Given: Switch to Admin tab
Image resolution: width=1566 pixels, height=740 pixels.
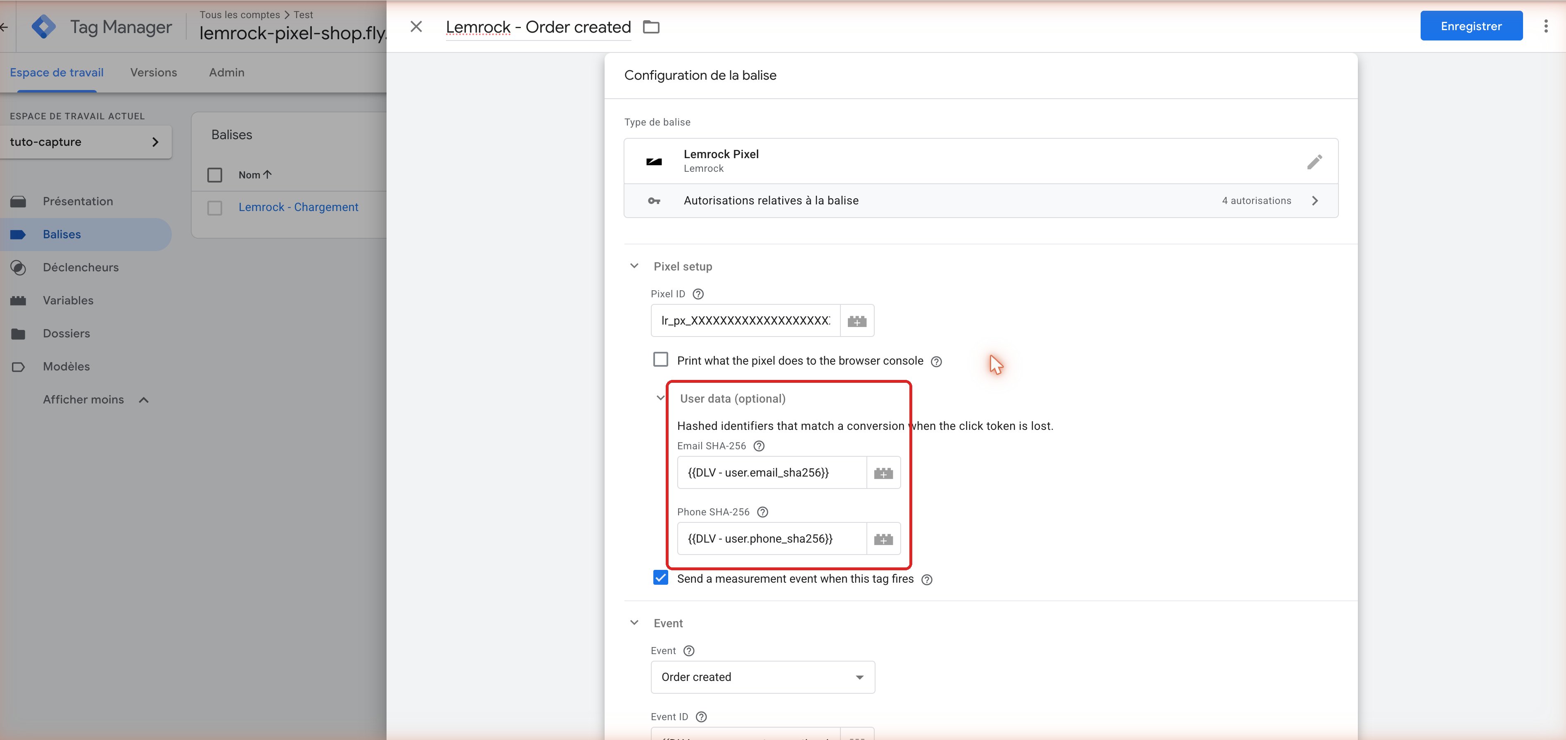Looking at the screenshot, I should [x=226, y=72].
